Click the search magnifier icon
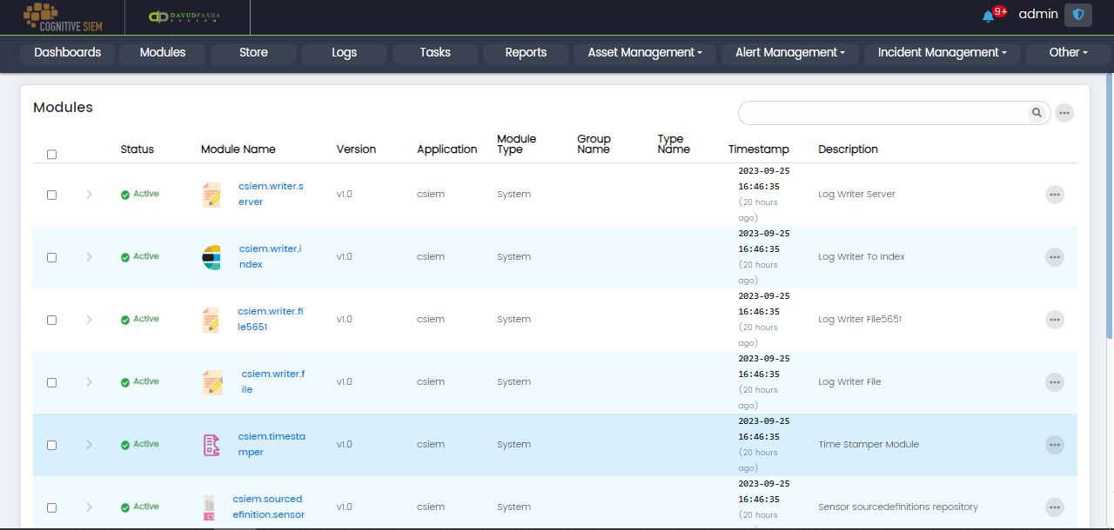The image size is (1114, 530). point(1037,113)
